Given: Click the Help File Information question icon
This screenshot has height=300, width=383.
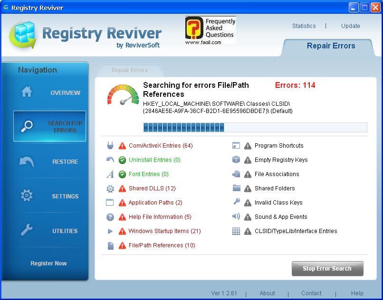Looking at the screenshot, I should (110, 217).
